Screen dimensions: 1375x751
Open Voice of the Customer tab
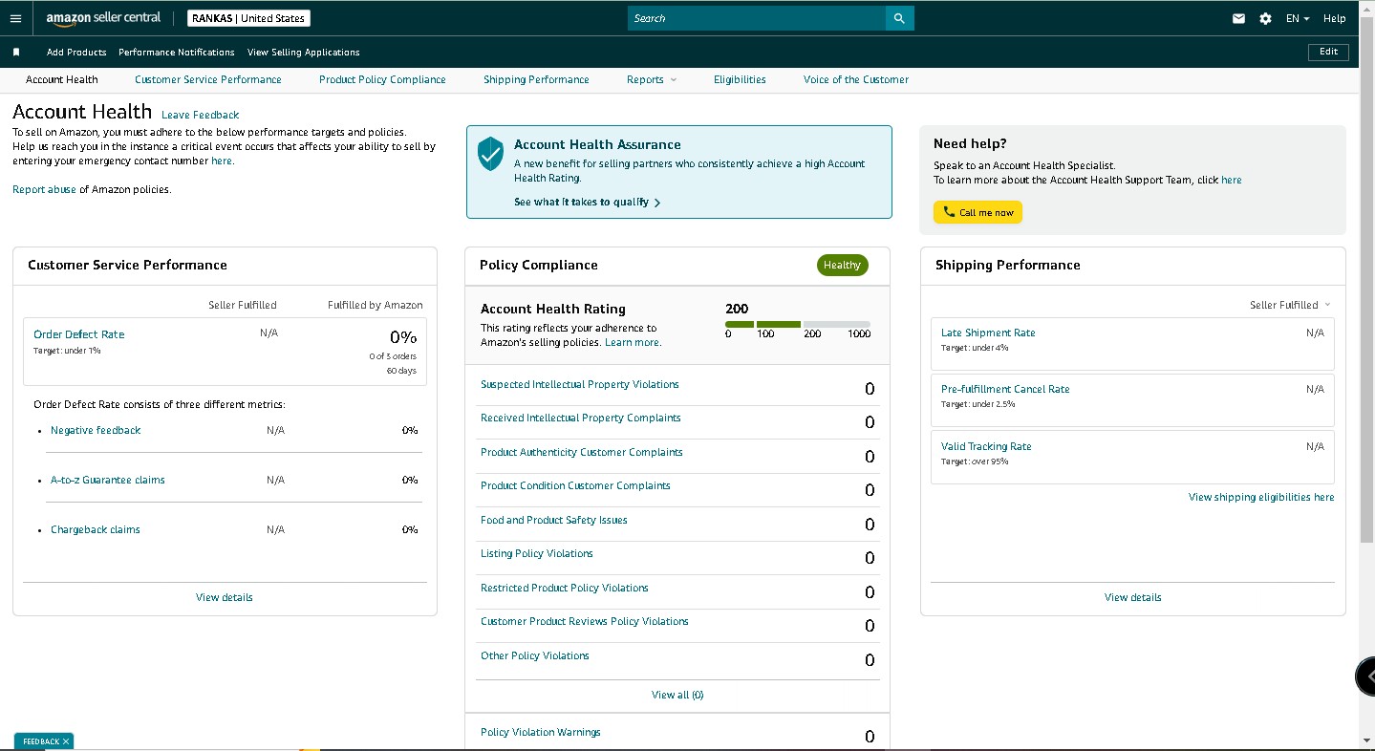coord(856,79)
